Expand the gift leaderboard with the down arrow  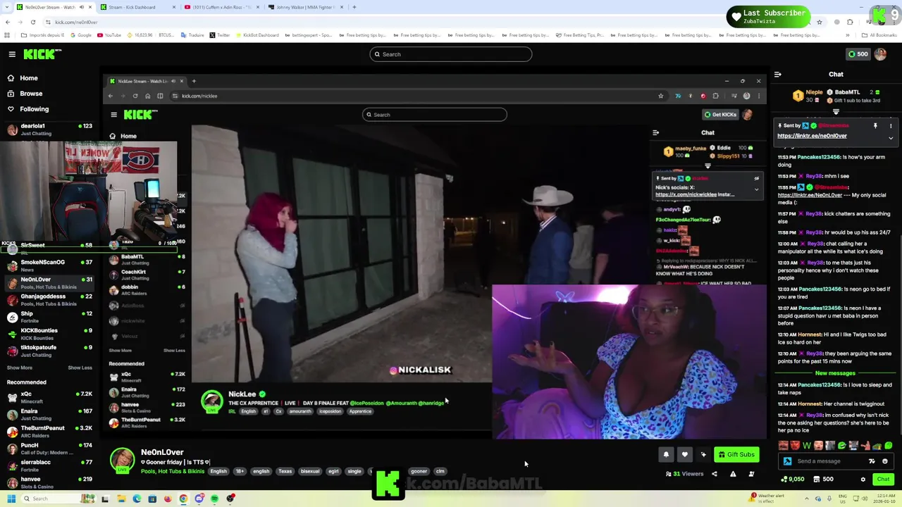tap(836, 112)
